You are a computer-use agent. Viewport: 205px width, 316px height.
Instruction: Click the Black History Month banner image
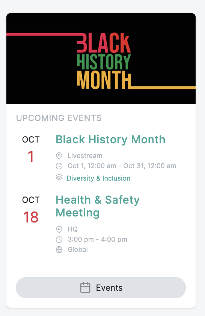[101, 58]
